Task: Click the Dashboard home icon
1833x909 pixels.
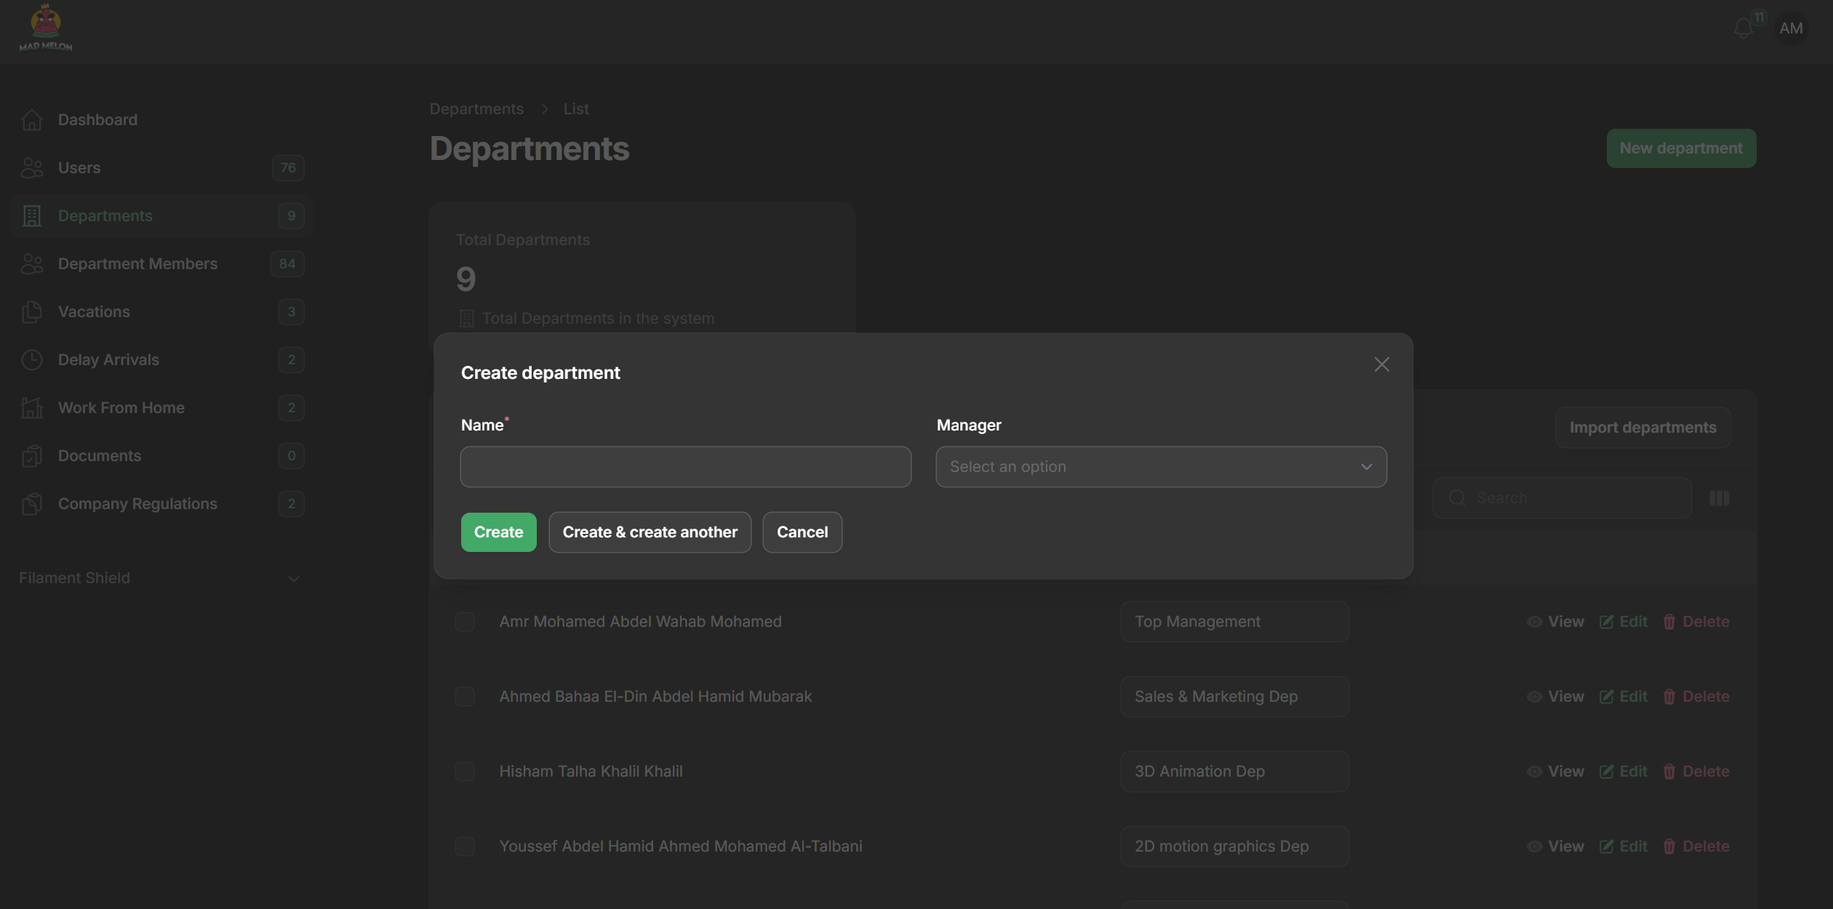Action: click(x=32, y=120)
